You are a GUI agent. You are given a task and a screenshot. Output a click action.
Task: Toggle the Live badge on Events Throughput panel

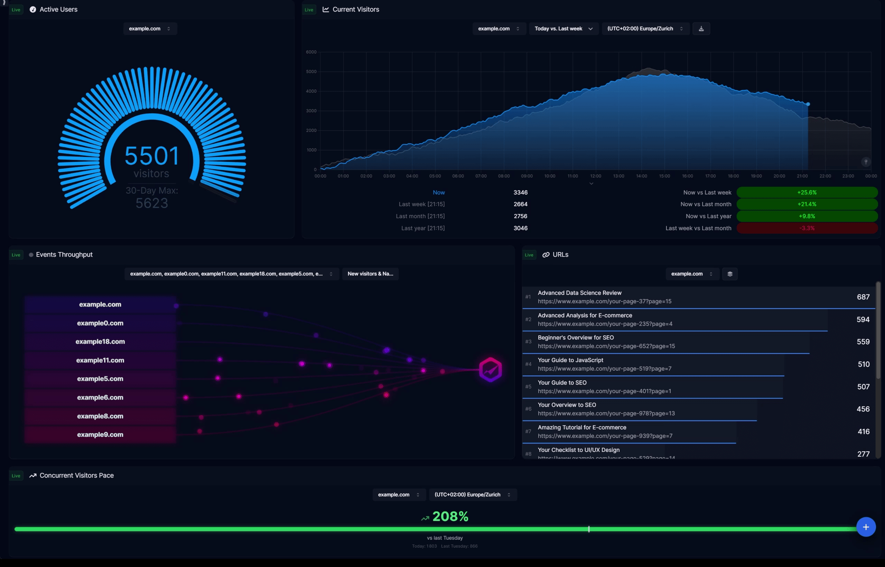click(x=16, y=254)
